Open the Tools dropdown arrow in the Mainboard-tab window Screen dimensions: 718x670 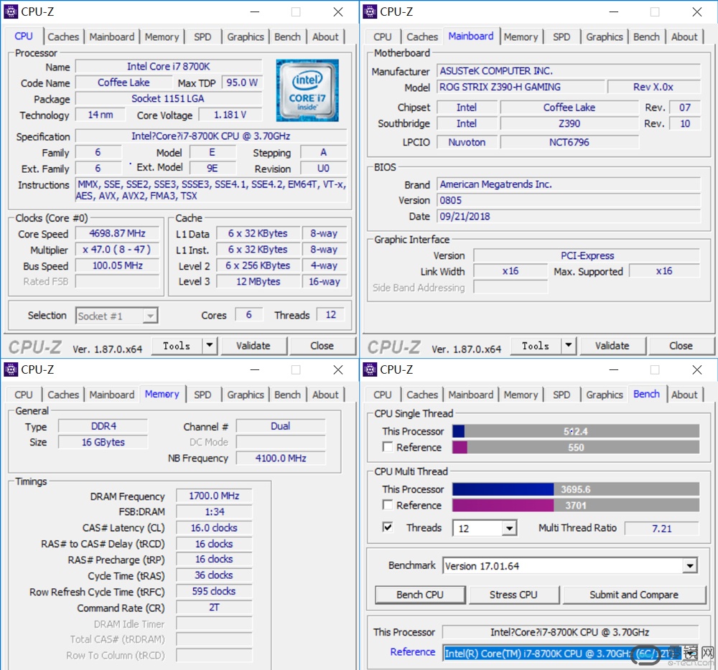point(569,345)
